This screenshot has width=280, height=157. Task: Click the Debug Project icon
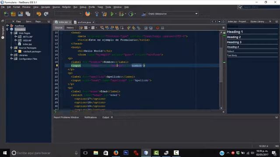(x=121, y=14)
